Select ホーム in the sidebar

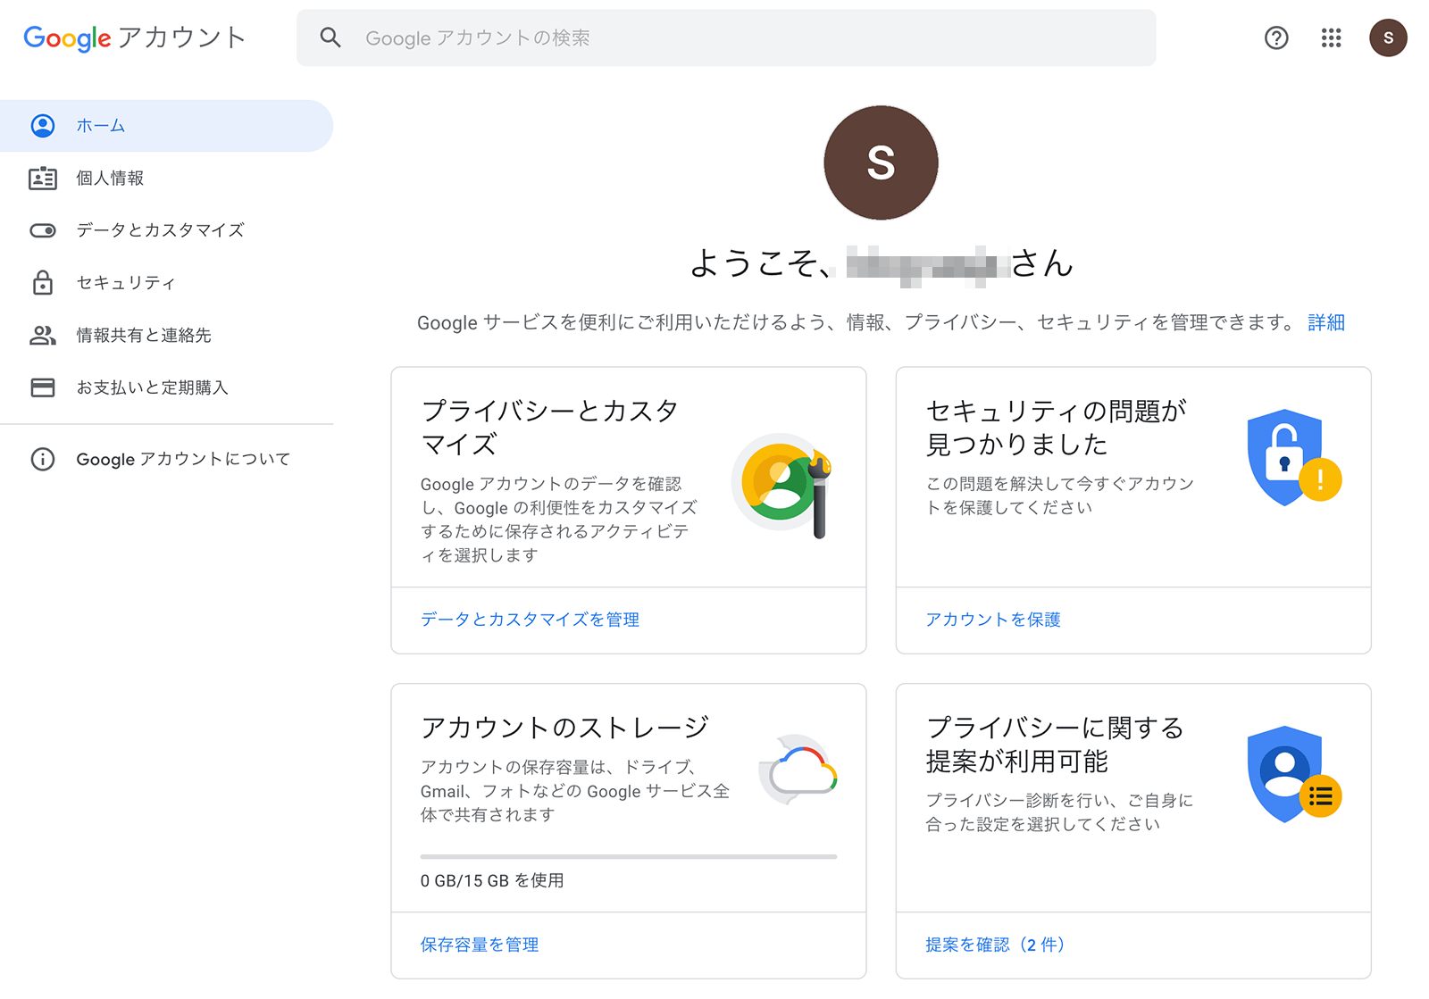coord(166,126)
